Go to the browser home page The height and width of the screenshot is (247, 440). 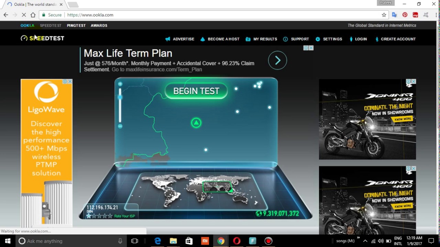click(x=33, y=15)
